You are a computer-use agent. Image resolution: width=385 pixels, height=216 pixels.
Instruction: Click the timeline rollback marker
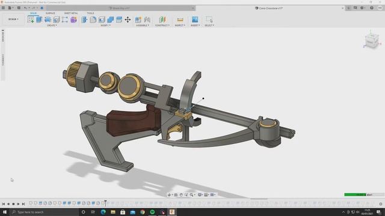[x=105, y=203]
